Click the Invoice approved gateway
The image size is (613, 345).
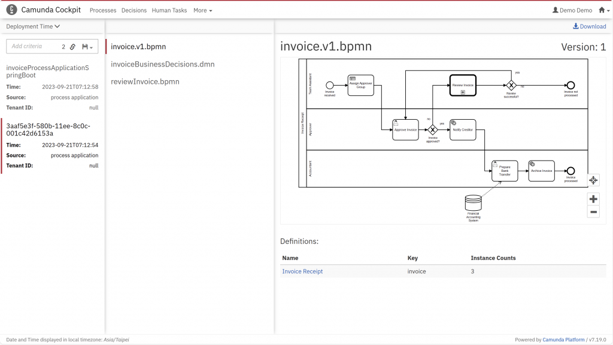click(432, 130)
